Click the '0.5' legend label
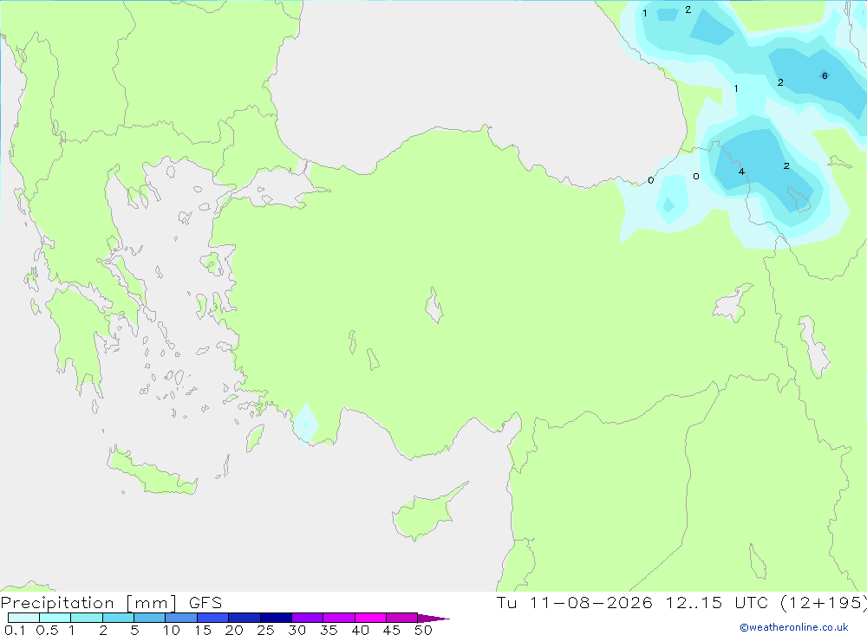Screen dimensions: 867x635 (x=47, y=630)
